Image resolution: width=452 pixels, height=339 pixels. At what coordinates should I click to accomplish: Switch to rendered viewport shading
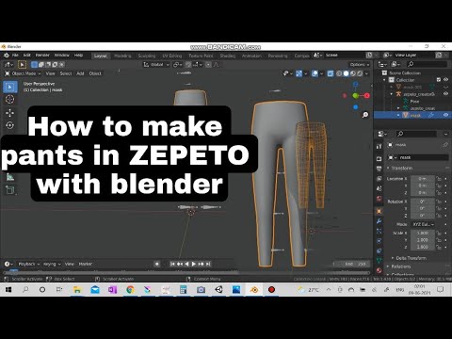[x=360, y=73]
